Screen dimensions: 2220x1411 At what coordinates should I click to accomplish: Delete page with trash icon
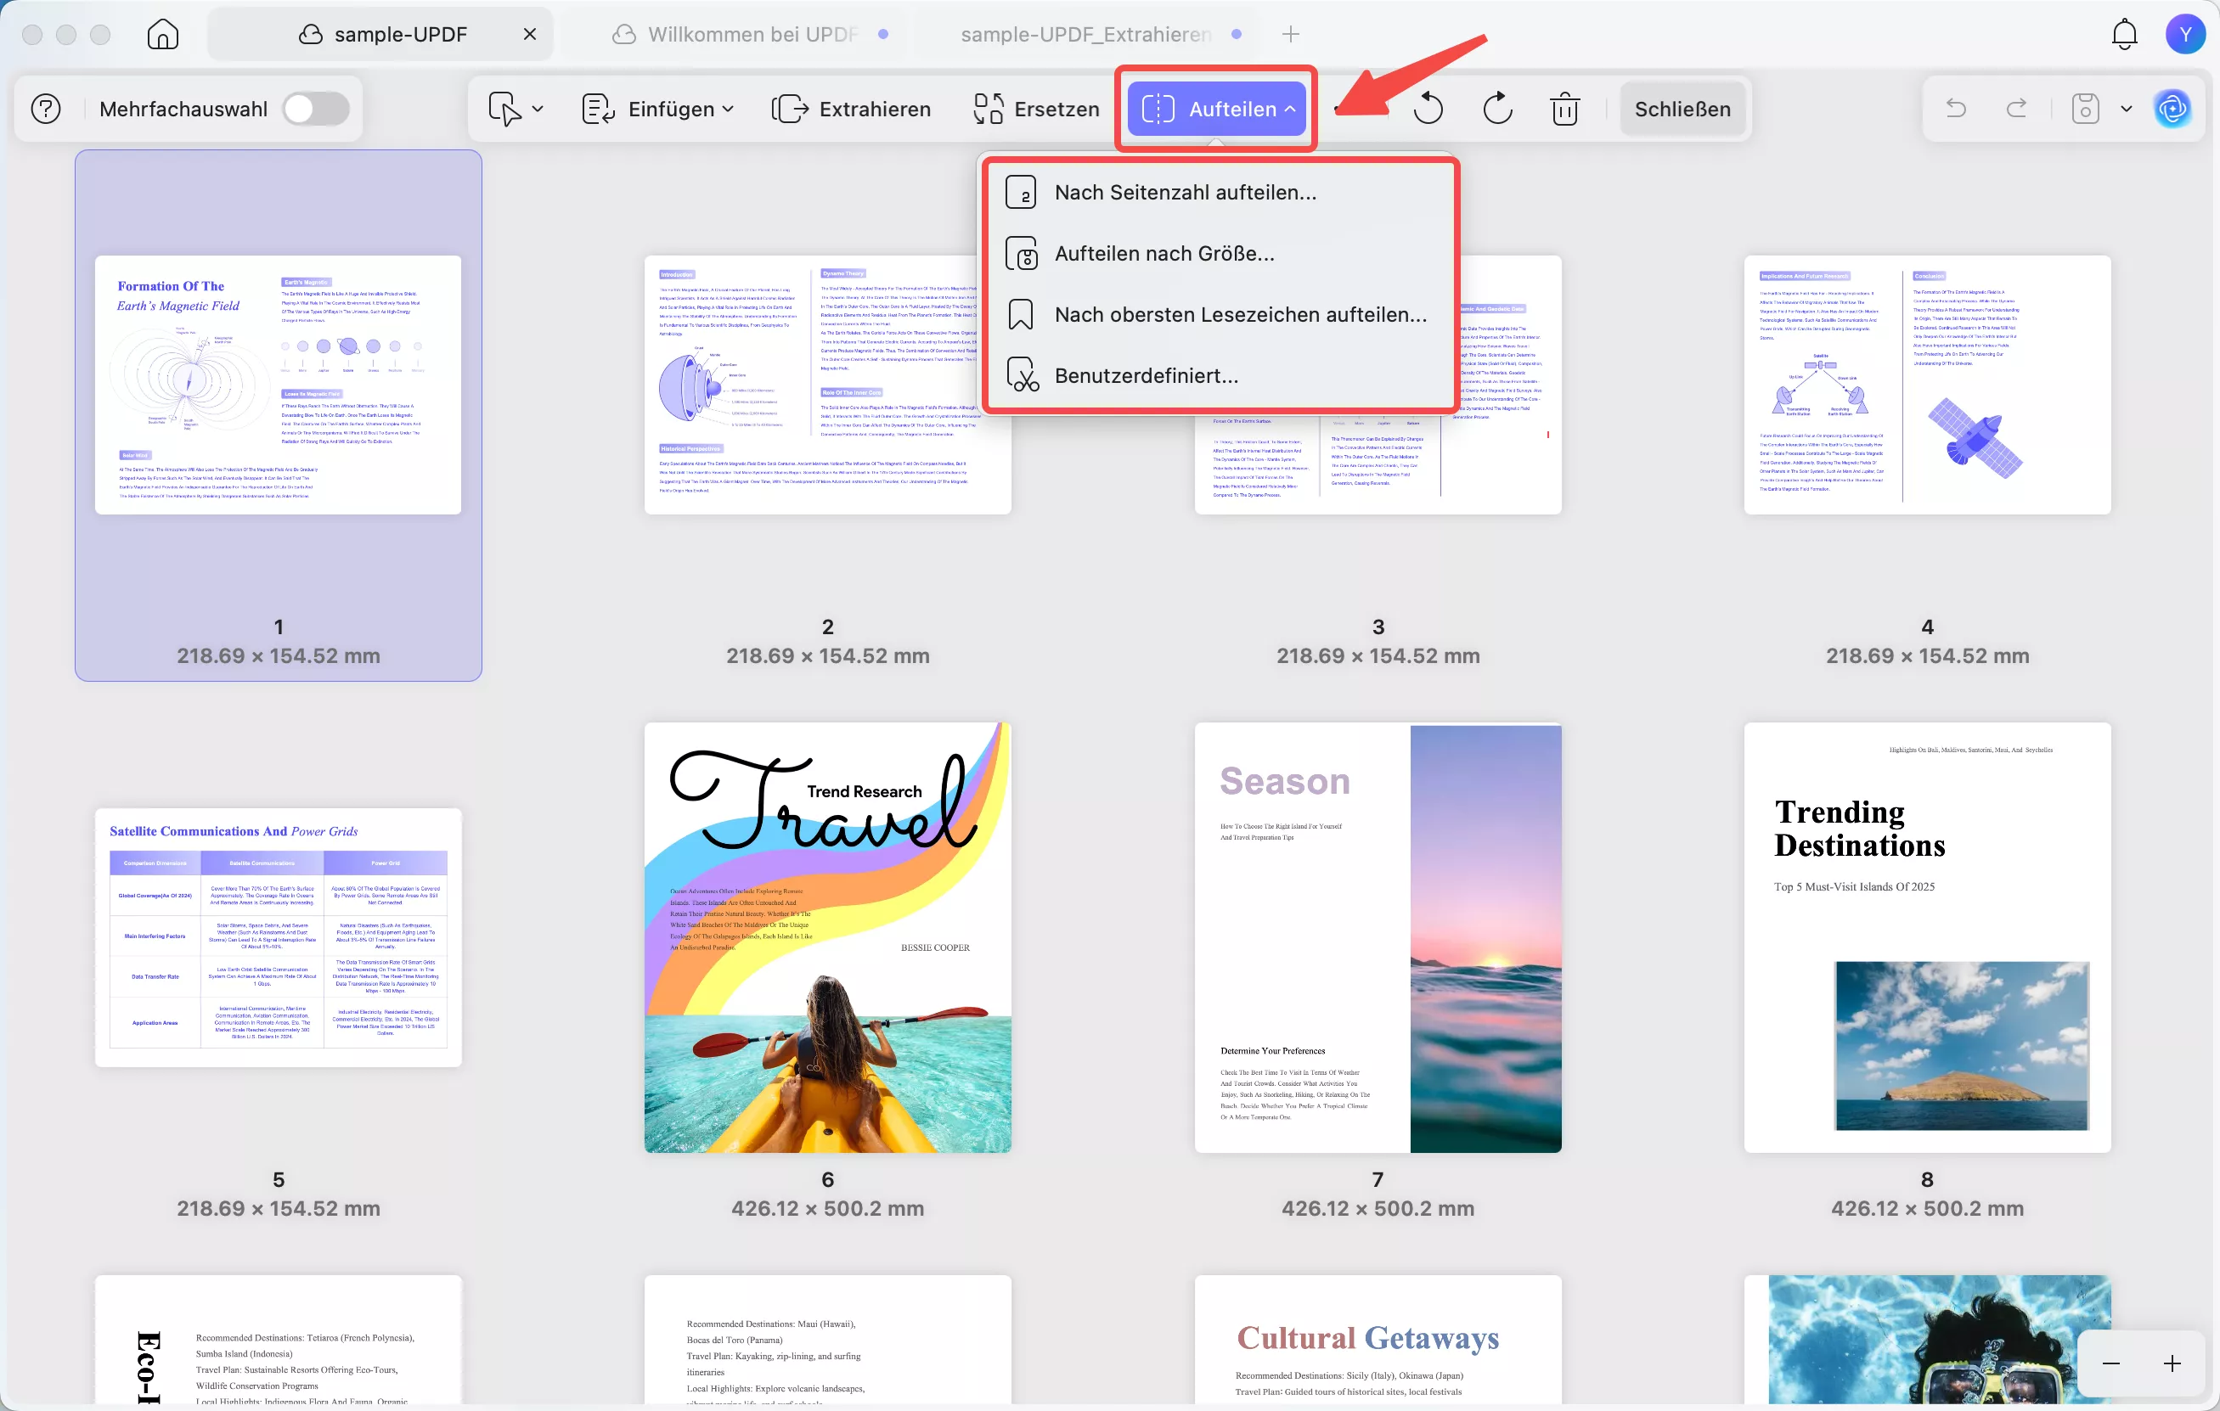click(1564, 109)
